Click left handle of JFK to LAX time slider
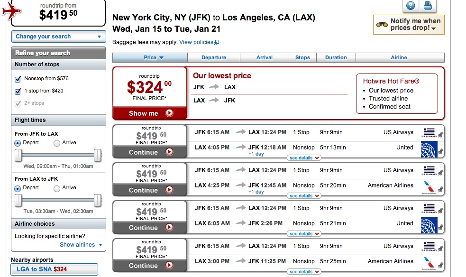The width and height of the screenshot is (466, 277). 18,155
